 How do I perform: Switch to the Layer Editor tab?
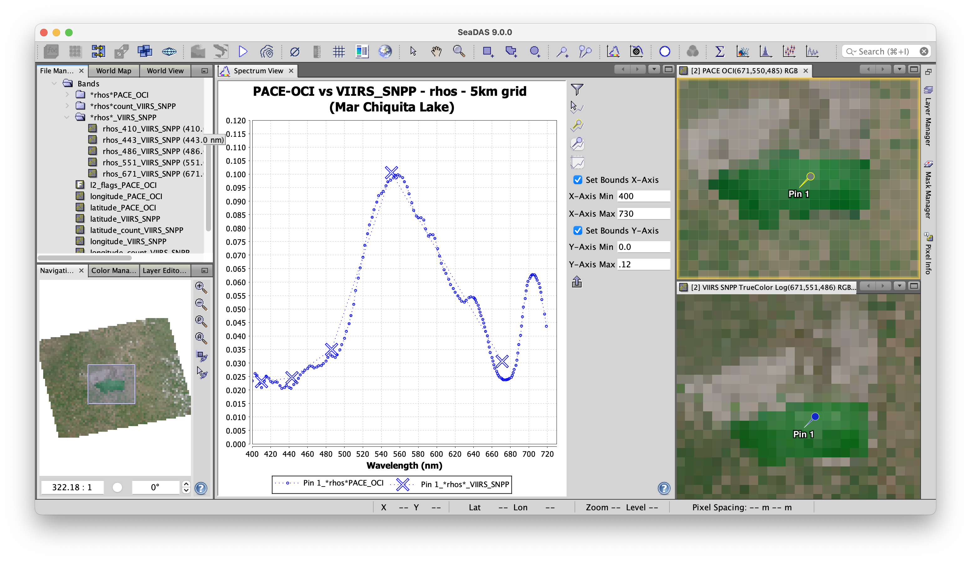[x=164, y=270]
